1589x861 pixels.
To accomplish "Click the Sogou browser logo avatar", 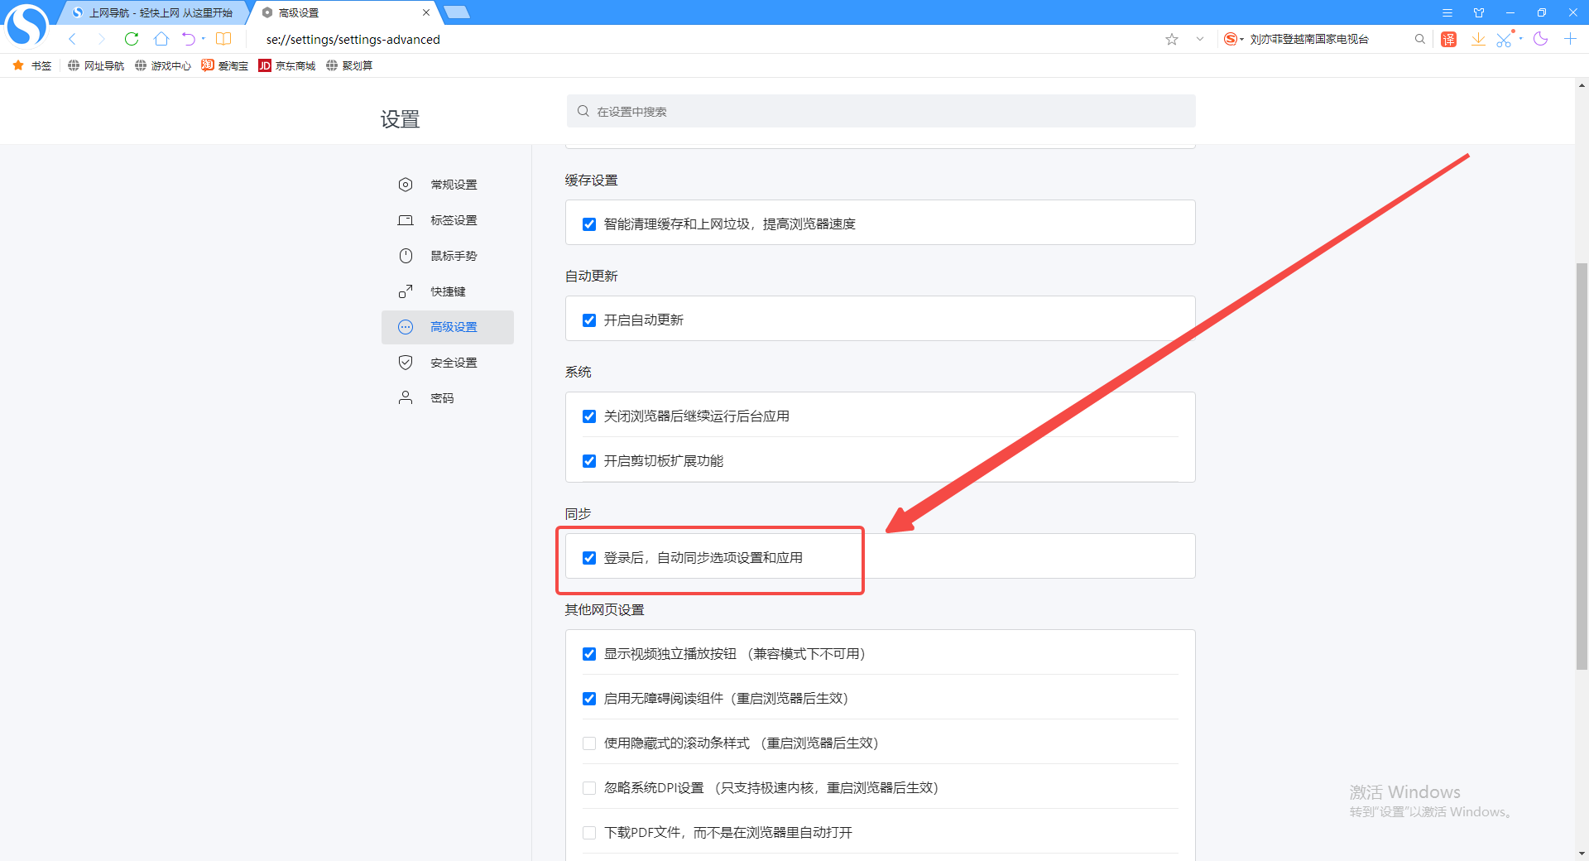I will pyautogui.click(x=26, y=25).
